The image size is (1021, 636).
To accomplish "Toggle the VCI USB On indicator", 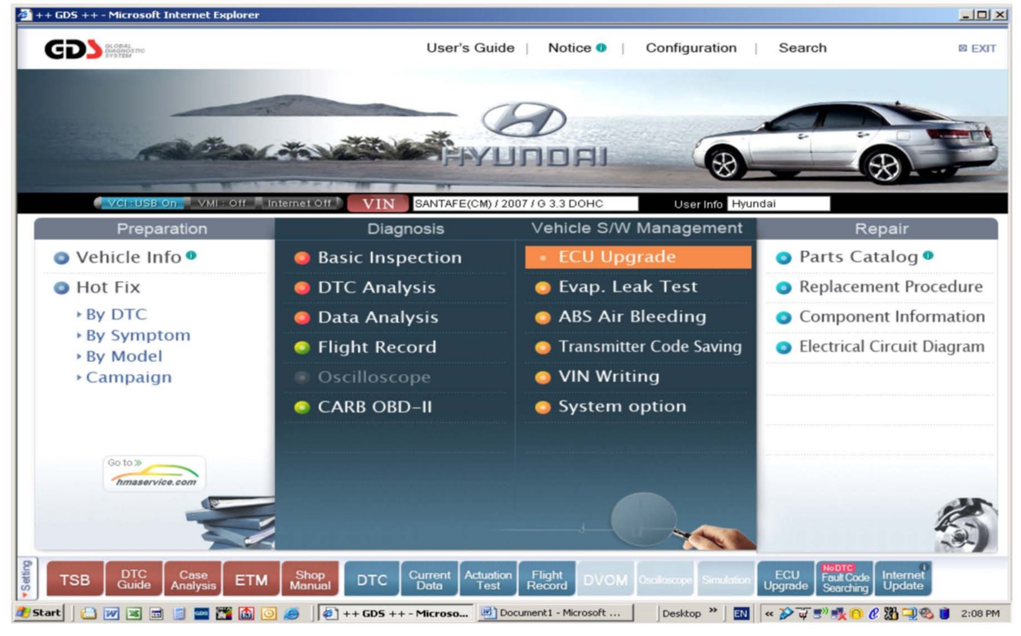I will click(x=142, y=203).
